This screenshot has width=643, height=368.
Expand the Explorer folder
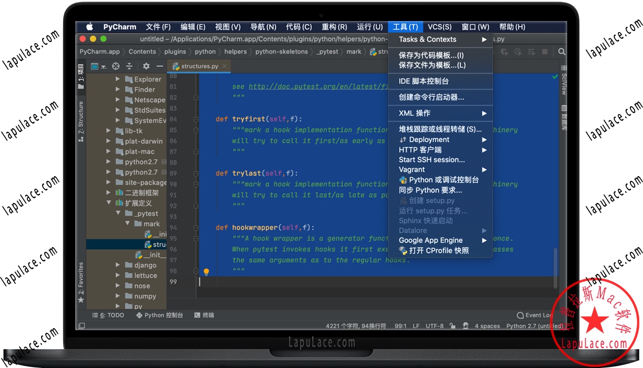[x=118, y=79]
